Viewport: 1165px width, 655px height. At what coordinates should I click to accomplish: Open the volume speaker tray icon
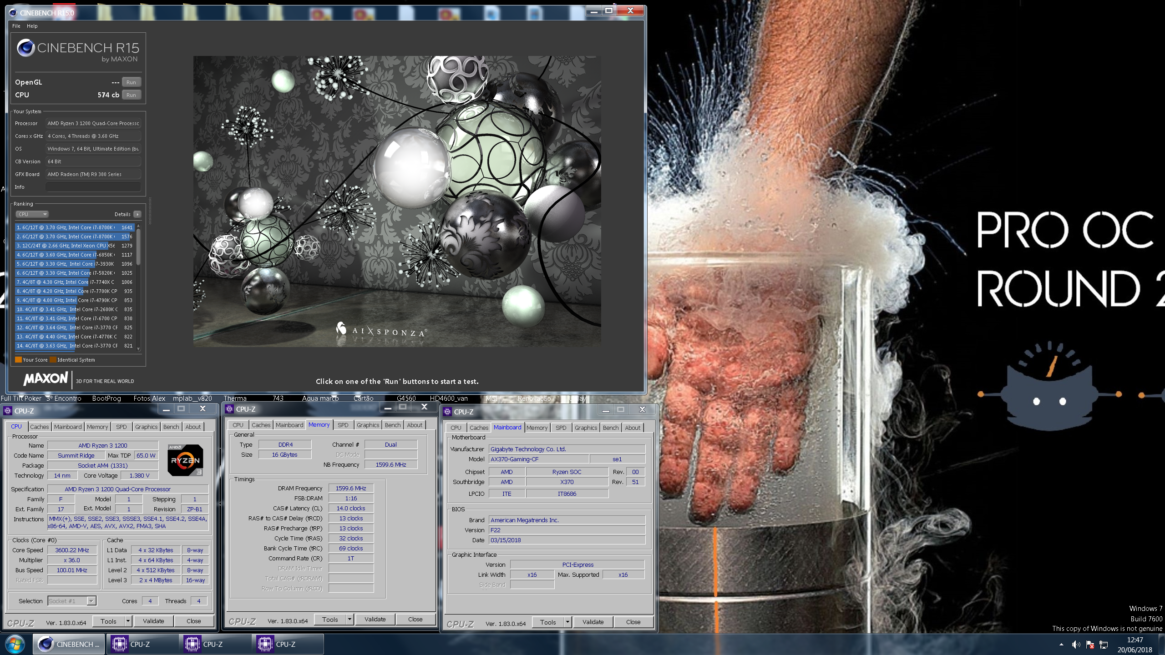click(1076, 645)
